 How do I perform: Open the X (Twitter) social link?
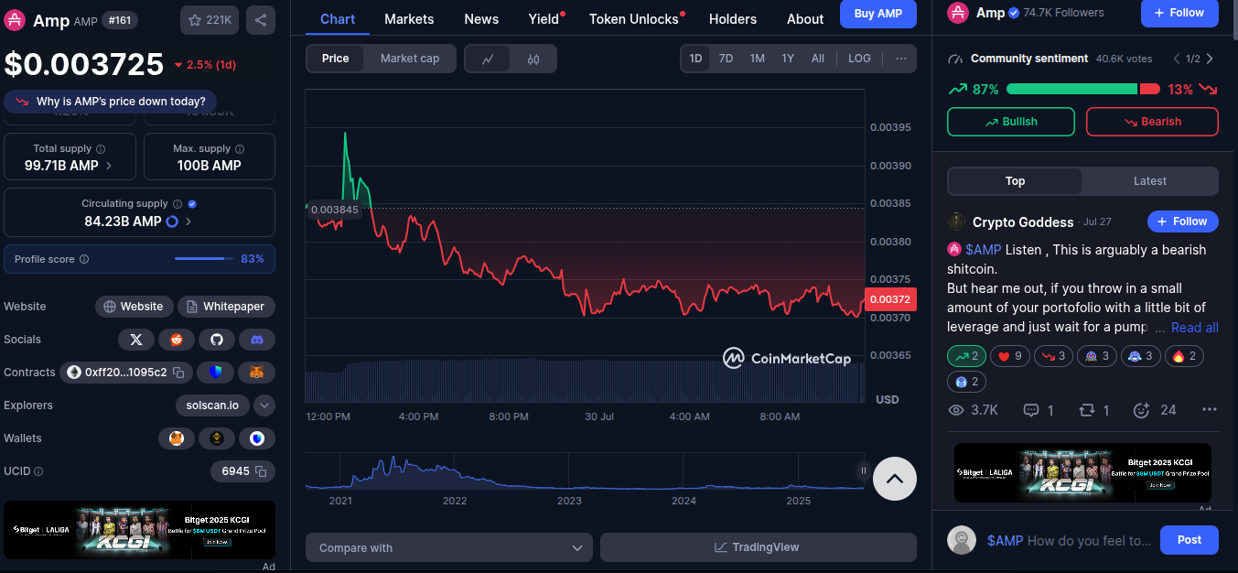click(x=136, y=340)
